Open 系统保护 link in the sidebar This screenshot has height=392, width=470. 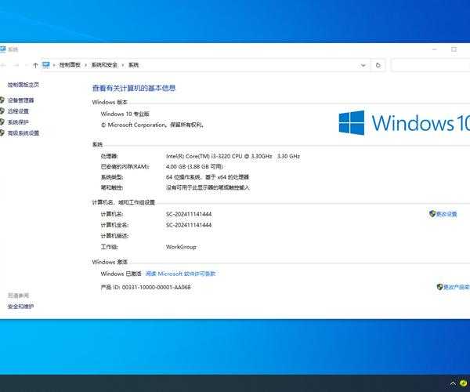click(18, 122)
